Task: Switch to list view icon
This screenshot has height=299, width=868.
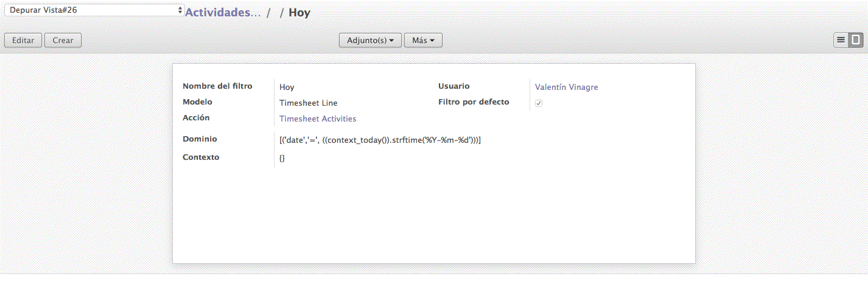Action: (841, 40)
